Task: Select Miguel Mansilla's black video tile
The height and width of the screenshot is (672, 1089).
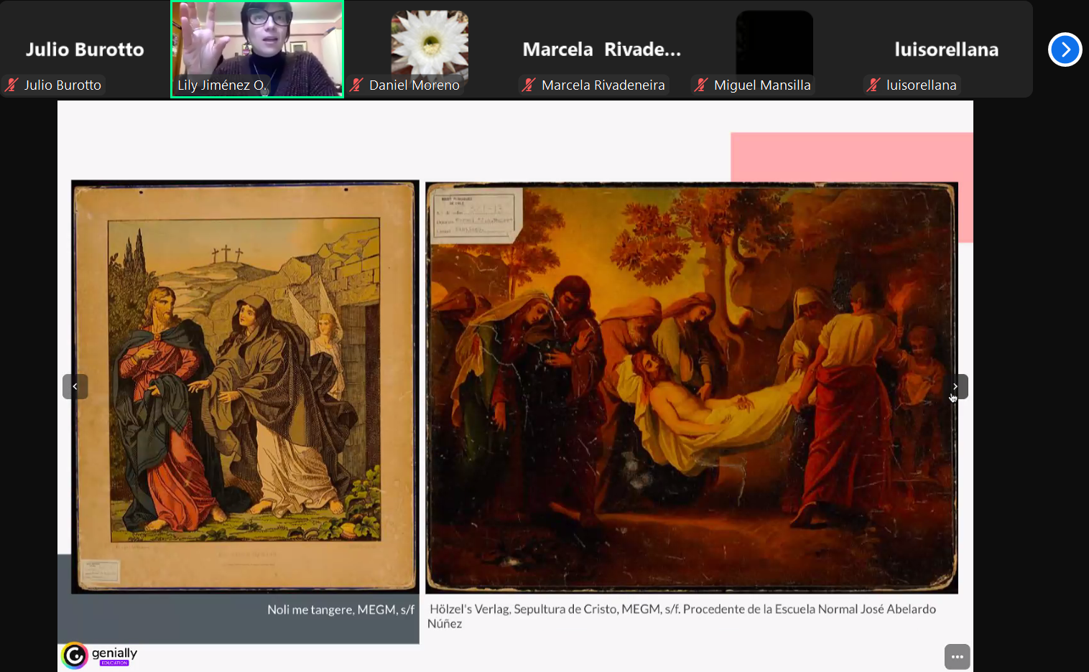Action: (x=774, y=43)
